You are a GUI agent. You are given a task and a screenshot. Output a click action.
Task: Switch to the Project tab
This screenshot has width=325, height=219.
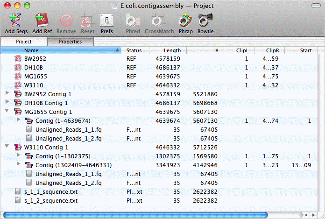pyautogui.click(x=24, y=42)
